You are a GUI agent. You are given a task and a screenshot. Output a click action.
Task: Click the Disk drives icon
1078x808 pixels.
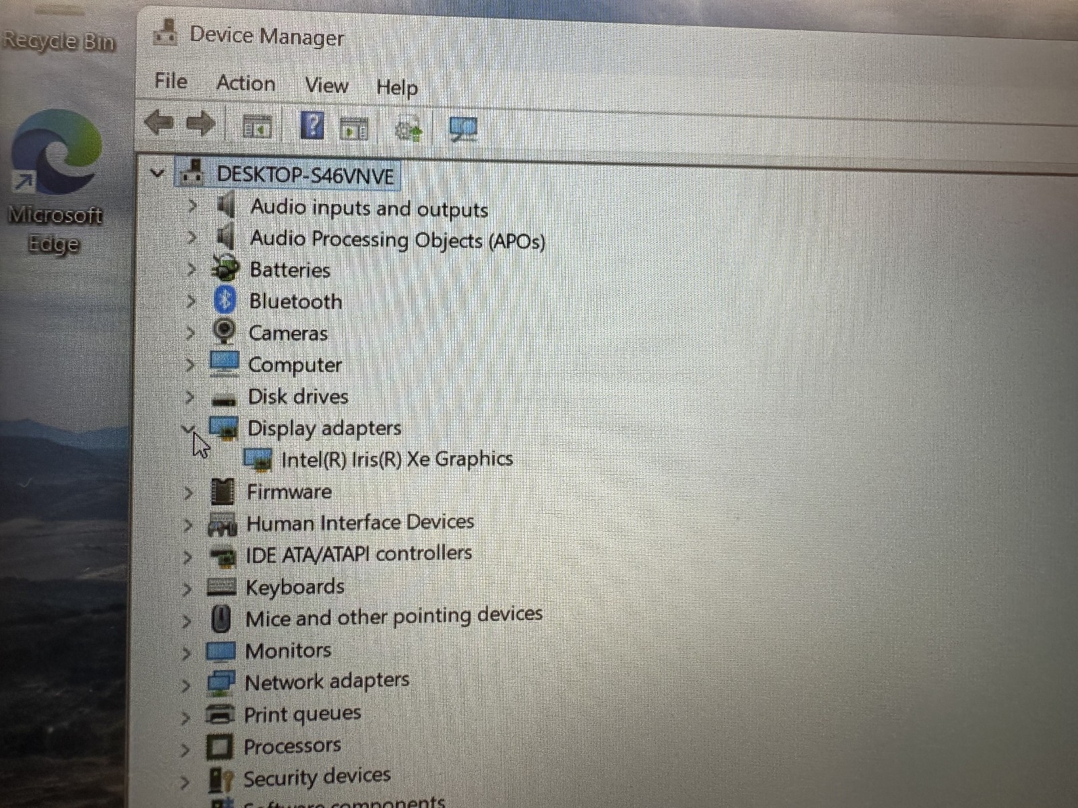224,399
